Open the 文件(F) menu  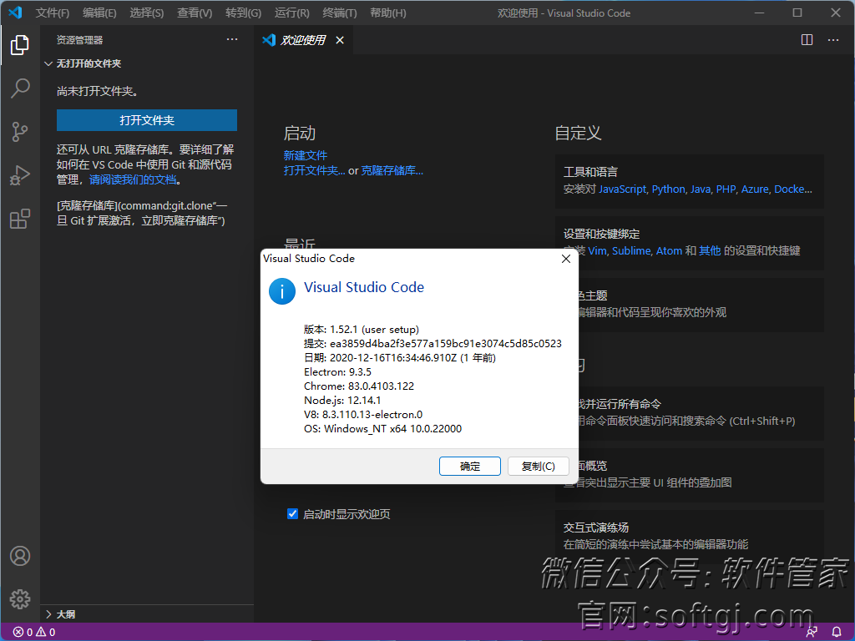click(53, 13)
